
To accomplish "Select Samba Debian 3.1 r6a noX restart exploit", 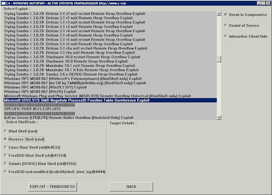I will [x=110, y=48].
